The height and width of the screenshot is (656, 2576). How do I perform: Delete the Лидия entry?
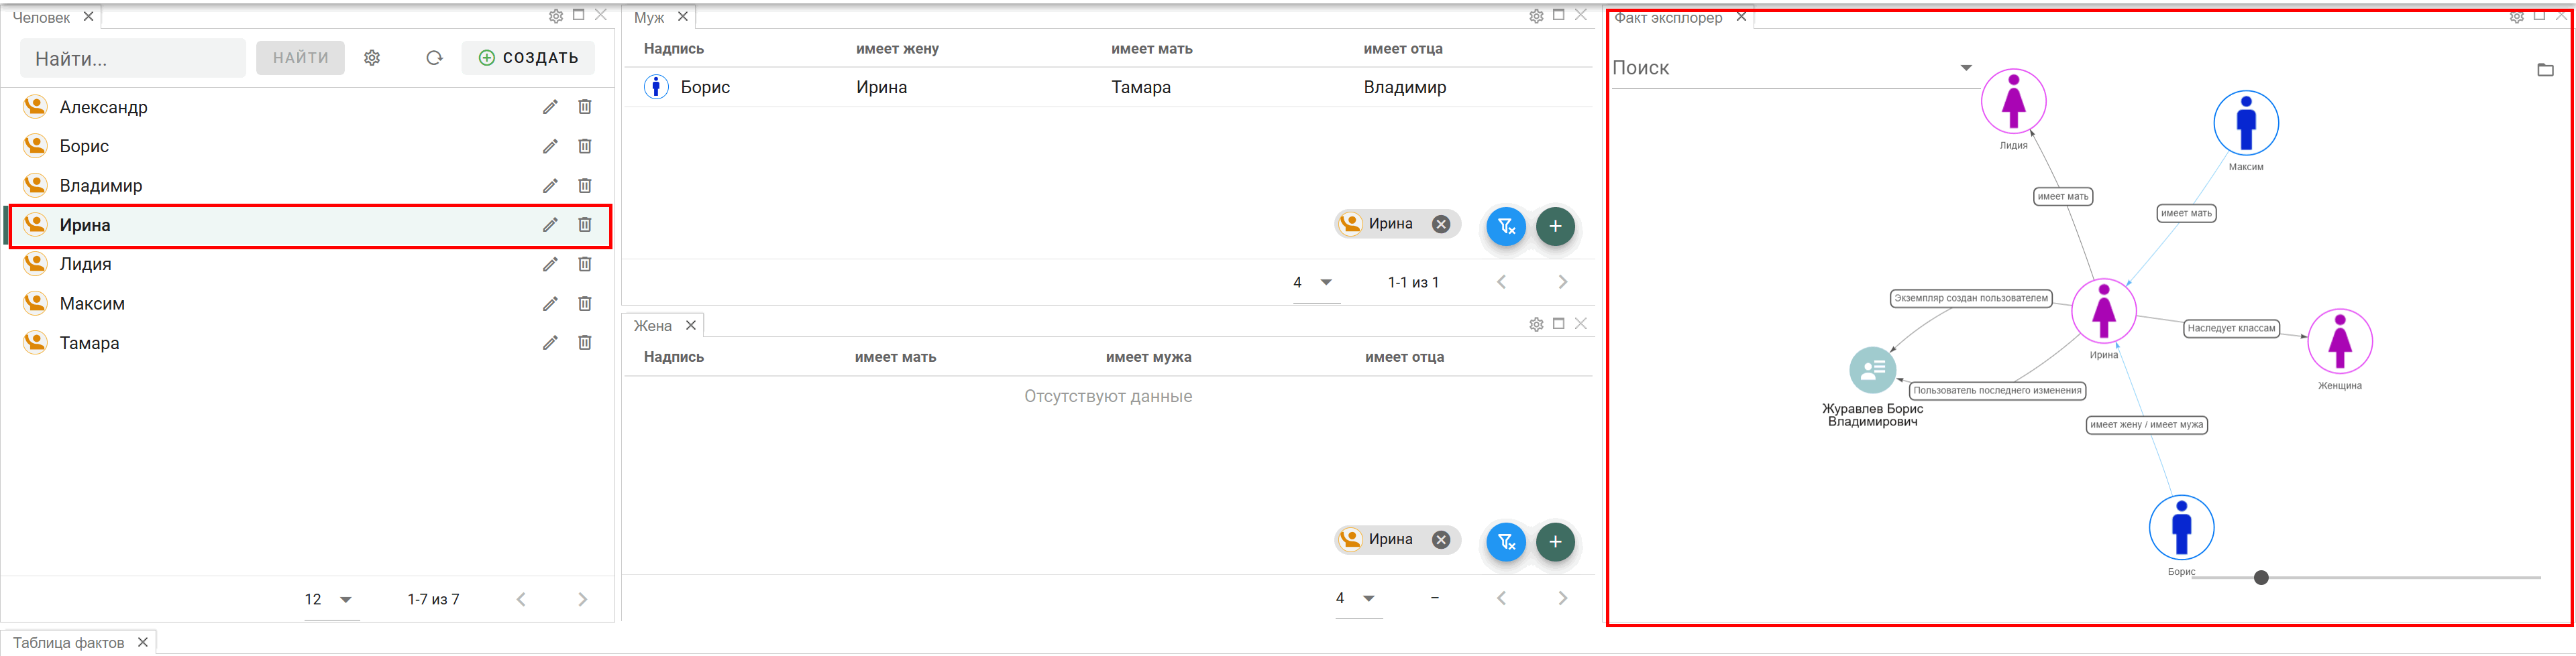point(585,263)
